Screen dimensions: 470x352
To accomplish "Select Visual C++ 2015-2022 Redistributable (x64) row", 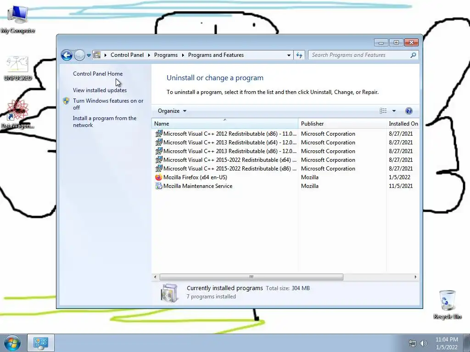I will [x=285, y=160].
